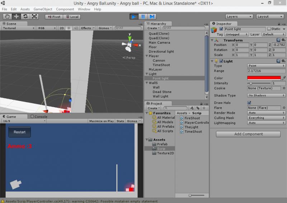Screen dimensions: 287x203
Task: Toggle Maximize on Play
Action: point(102,121)
